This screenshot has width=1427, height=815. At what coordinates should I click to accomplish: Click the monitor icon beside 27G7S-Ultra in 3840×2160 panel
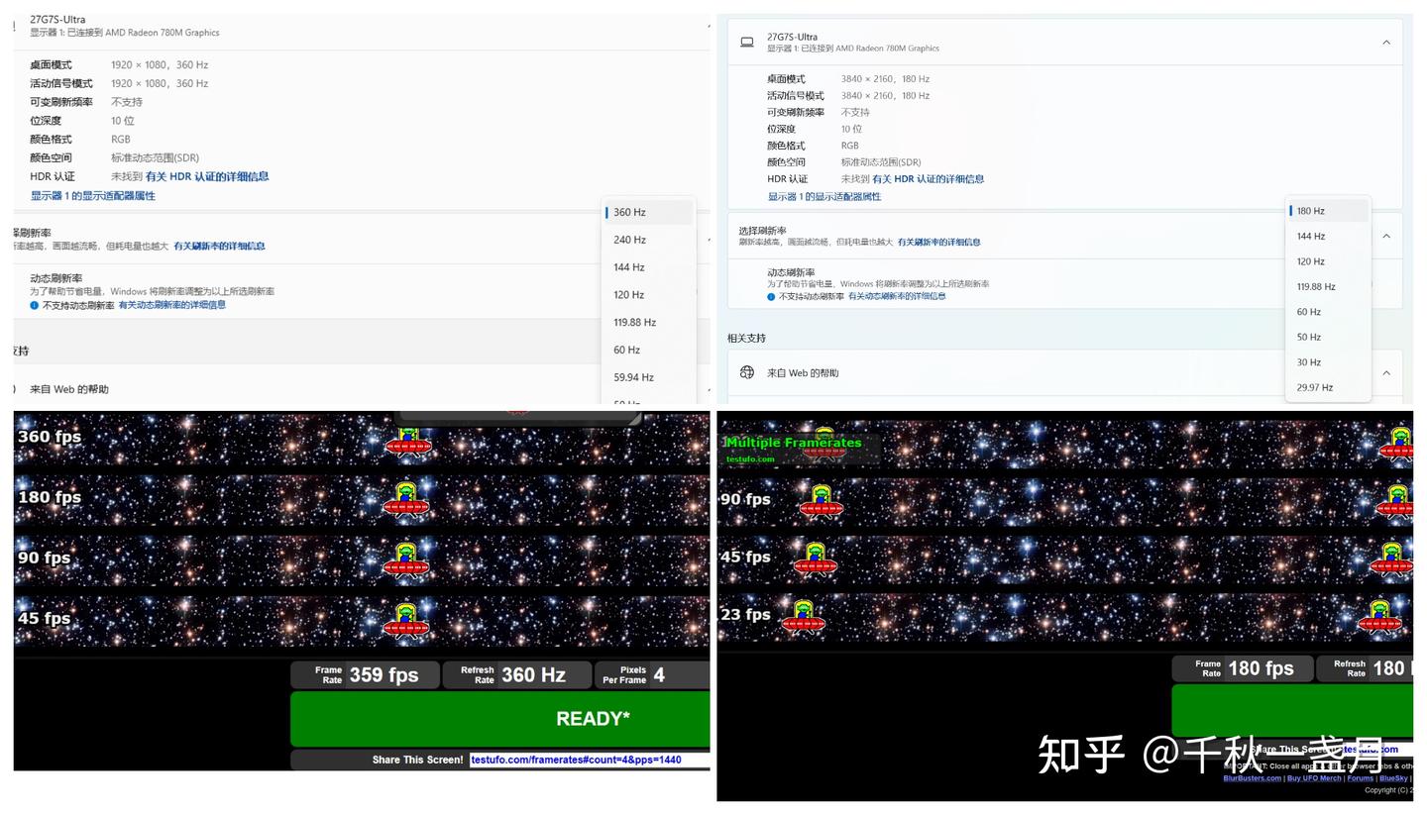pos(747,42)
